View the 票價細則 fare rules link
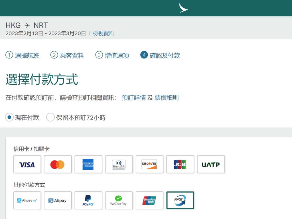Image resolution: width=292 pixels, height=219 pixels. click(167, 98)
